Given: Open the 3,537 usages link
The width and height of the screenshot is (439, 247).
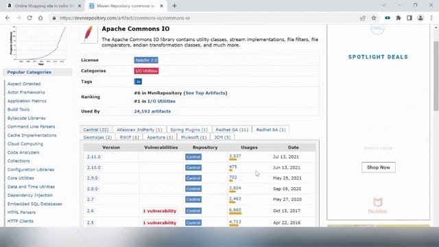Looking at the screenshot, I should click(235, 156).
